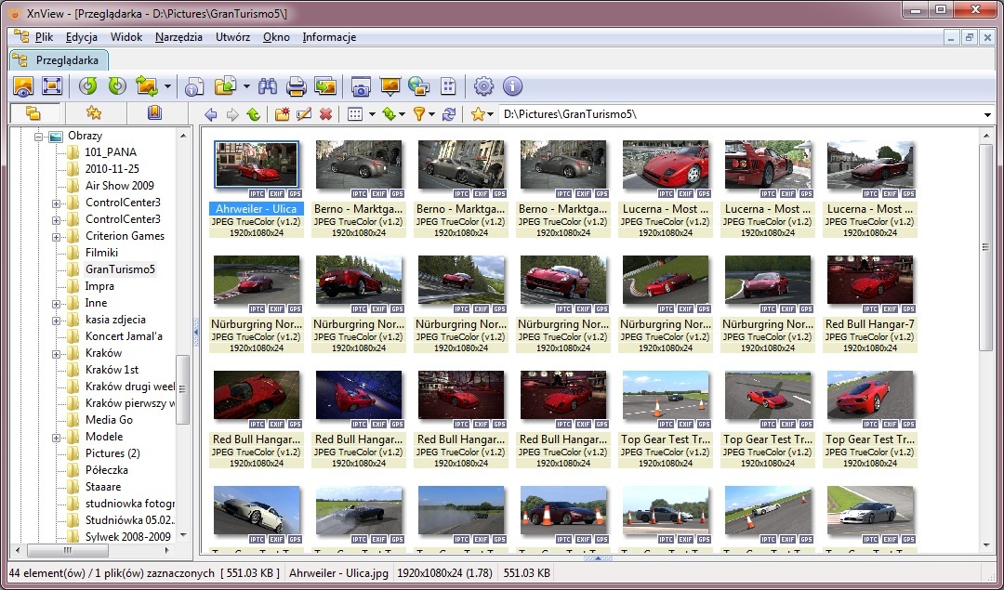Open the Plik menu

(x=45, y=37)
